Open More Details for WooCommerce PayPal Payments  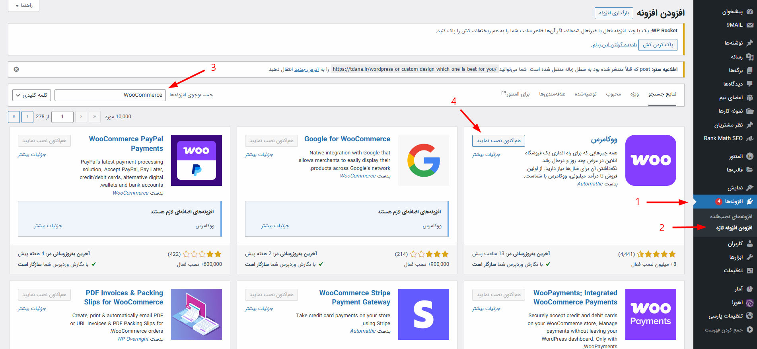(x=32, y=154)
